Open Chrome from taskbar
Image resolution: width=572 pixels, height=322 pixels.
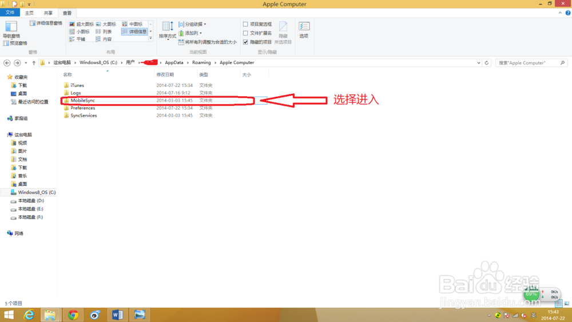point(73,315)
